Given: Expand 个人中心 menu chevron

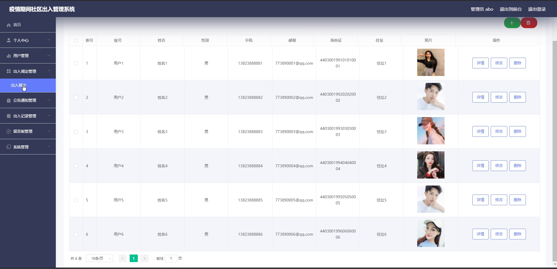Looking at the screenshot, I should (x=49, y=40).
